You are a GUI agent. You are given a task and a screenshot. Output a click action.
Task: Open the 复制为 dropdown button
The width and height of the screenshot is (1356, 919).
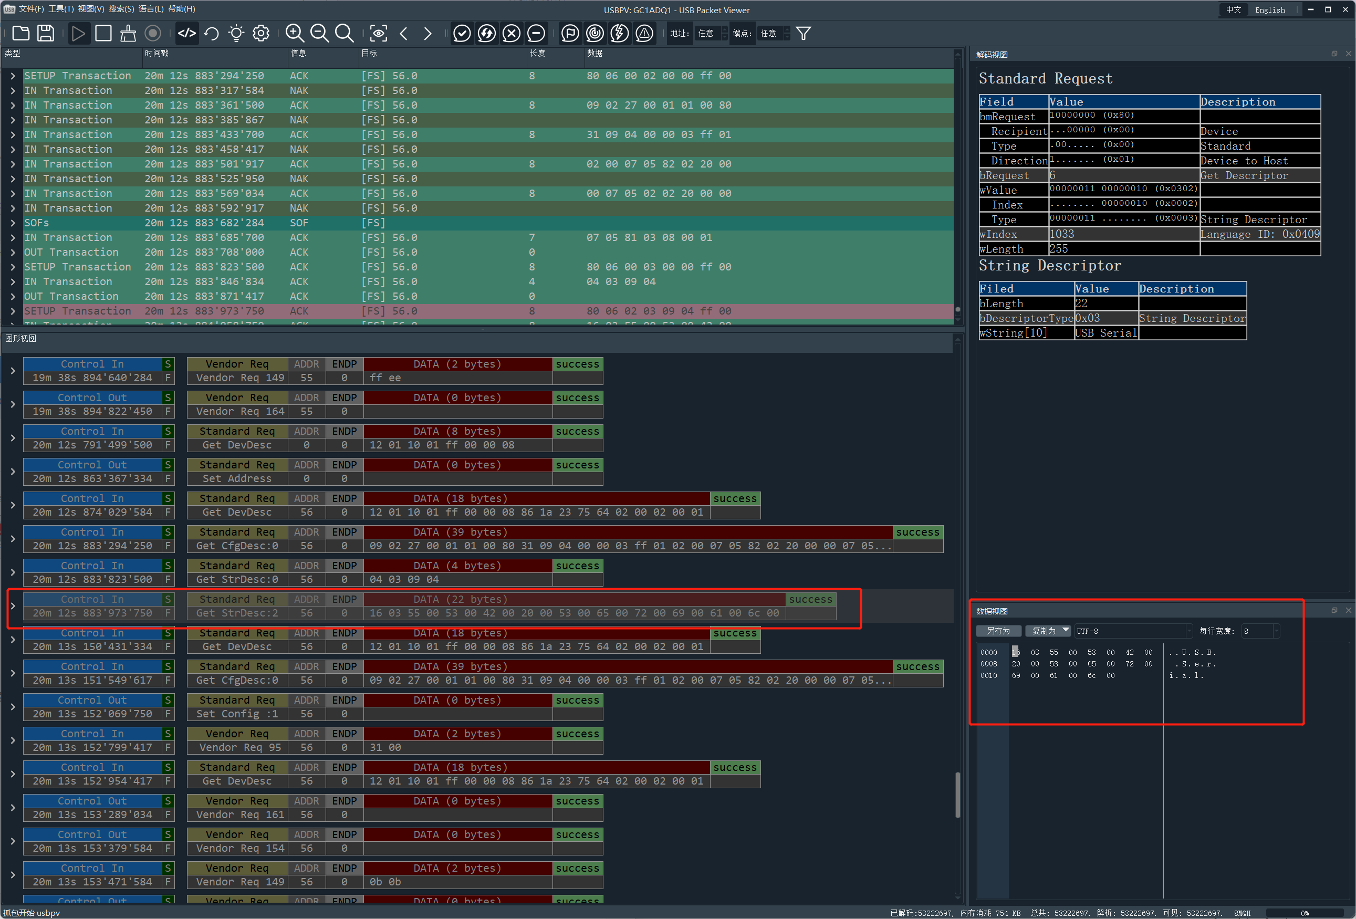click(x=1048, y=631)
